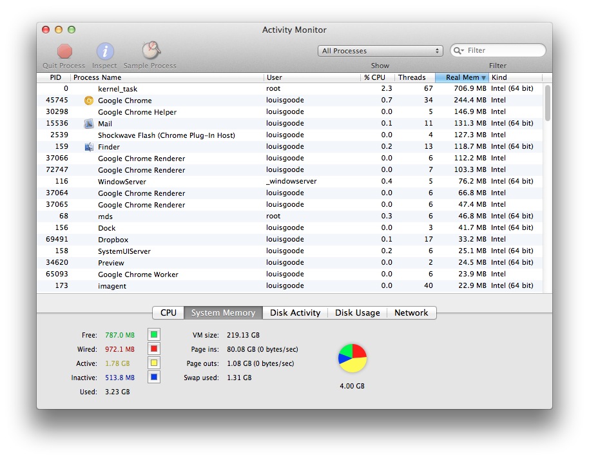The height and width of the screenshot is (460, 589).
Task: Open the Inspect info icon
Action: point(105,51)
